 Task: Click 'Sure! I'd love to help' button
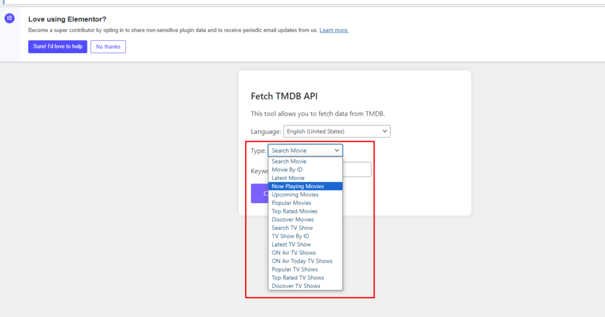57,47
